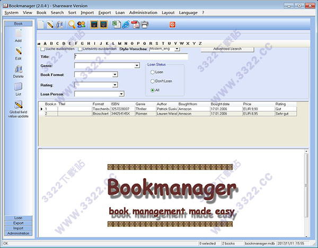Click the Rating column header

tap(286, 104)
